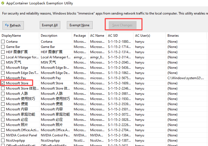Check NVIDIA Control Panel checkbox
The height and width of the screenshot is (146, 208).
(x=3, y=135)
